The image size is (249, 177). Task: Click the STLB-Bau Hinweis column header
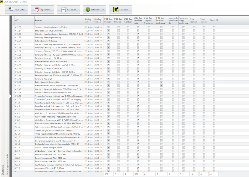pos(118,21)
